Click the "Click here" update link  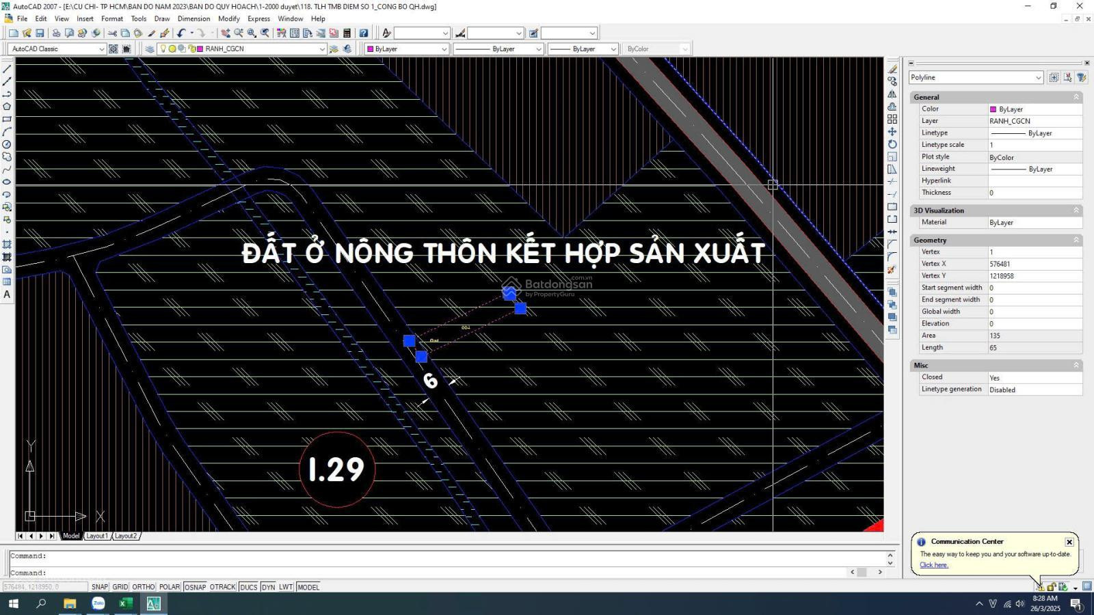click(933, 565)
